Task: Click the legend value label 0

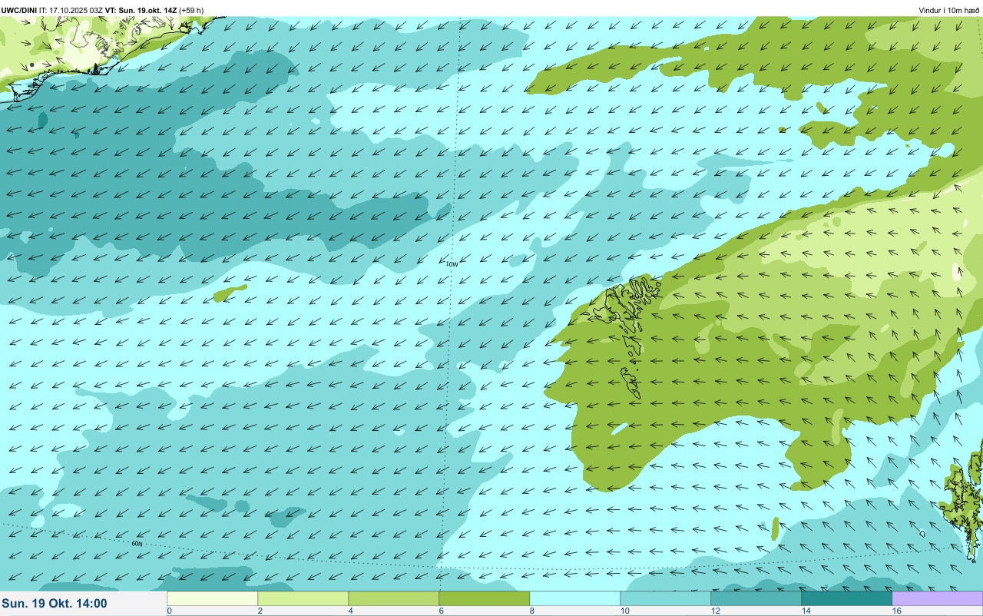Action: coord(170,611)
